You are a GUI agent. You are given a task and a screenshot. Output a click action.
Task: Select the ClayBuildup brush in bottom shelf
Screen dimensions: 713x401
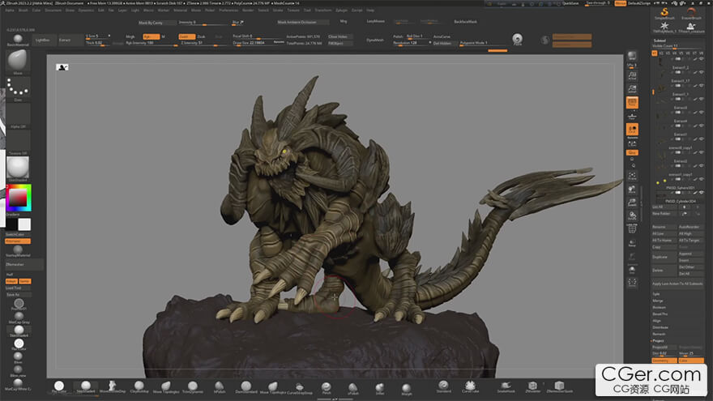tap(139, 387)
